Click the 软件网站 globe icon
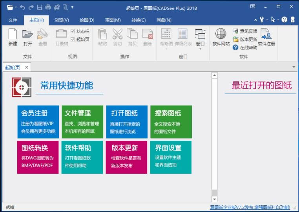The width and height of the screenshot is (299, 212). [221, 34]
